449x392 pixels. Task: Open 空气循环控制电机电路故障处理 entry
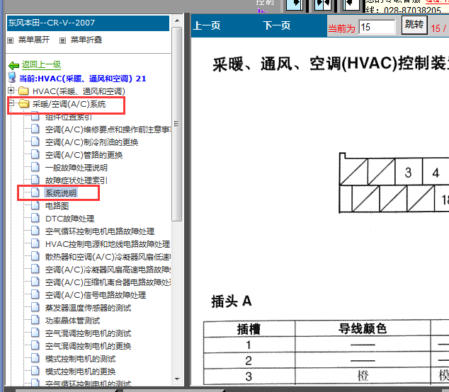coord(100,231)
